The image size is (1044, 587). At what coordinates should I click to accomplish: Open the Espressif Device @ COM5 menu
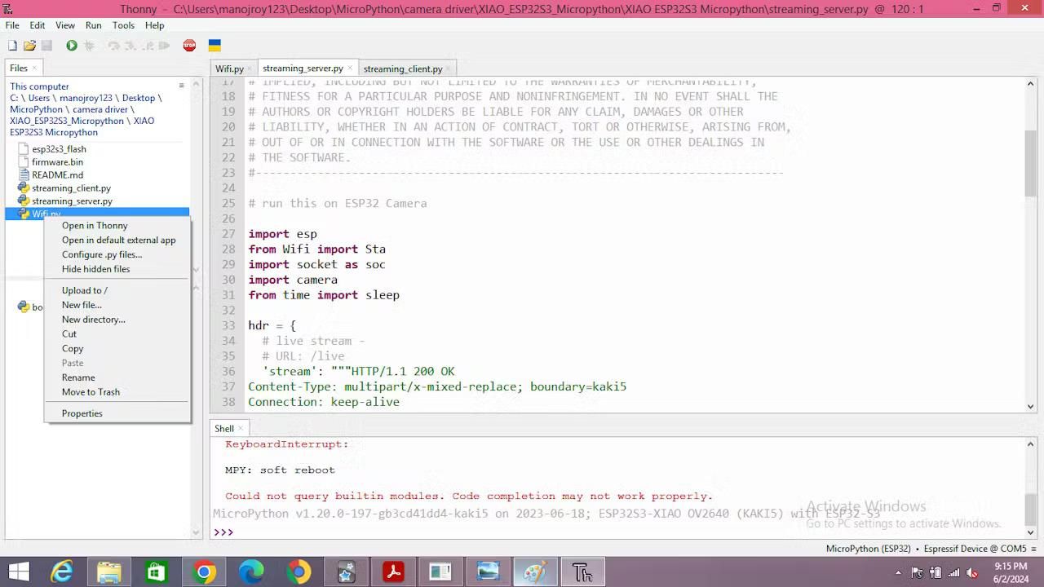[976, 549]
